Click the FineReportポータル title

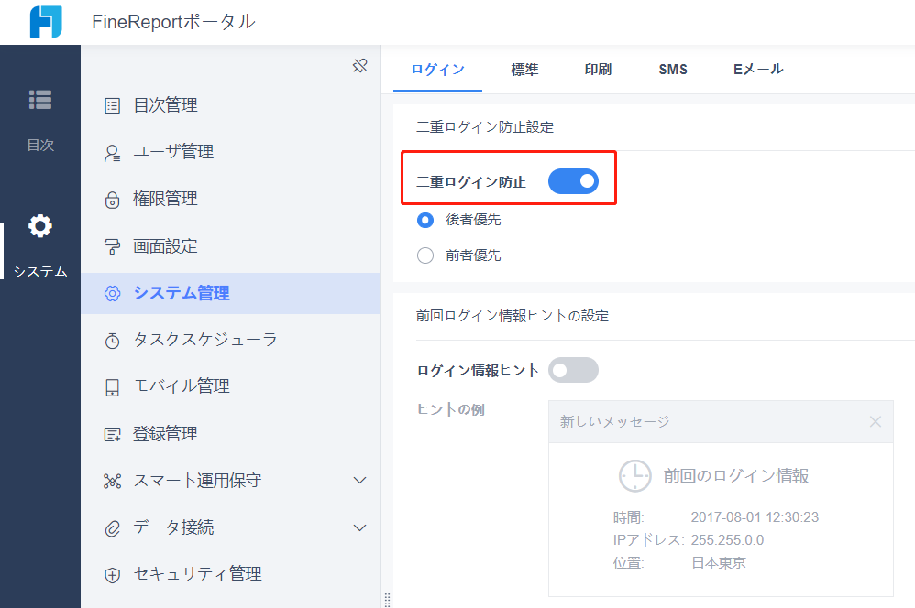tap(173, 22)
